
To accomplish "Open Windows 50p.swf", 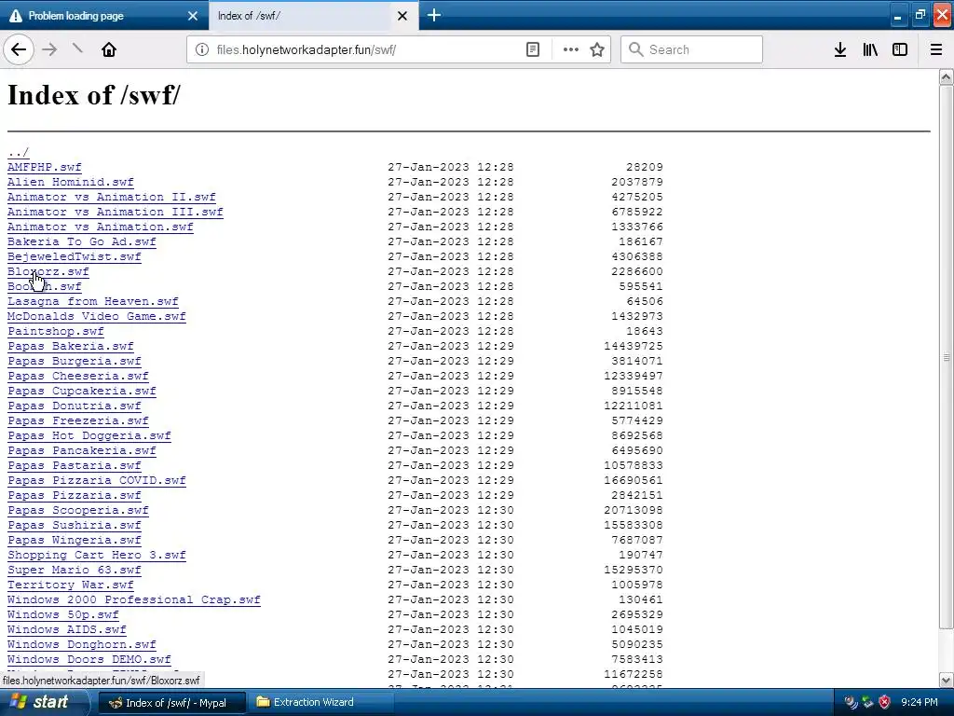I will pos(63,614).
